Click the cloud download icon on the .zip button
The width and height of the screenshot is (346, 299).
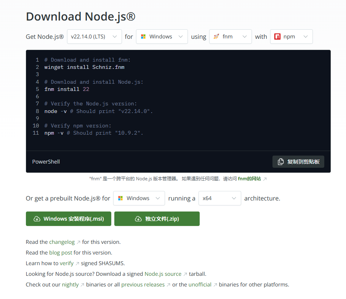coord(138,219)
